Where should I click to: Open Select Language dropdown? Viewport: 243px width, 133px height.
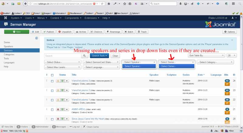point(101,67)
